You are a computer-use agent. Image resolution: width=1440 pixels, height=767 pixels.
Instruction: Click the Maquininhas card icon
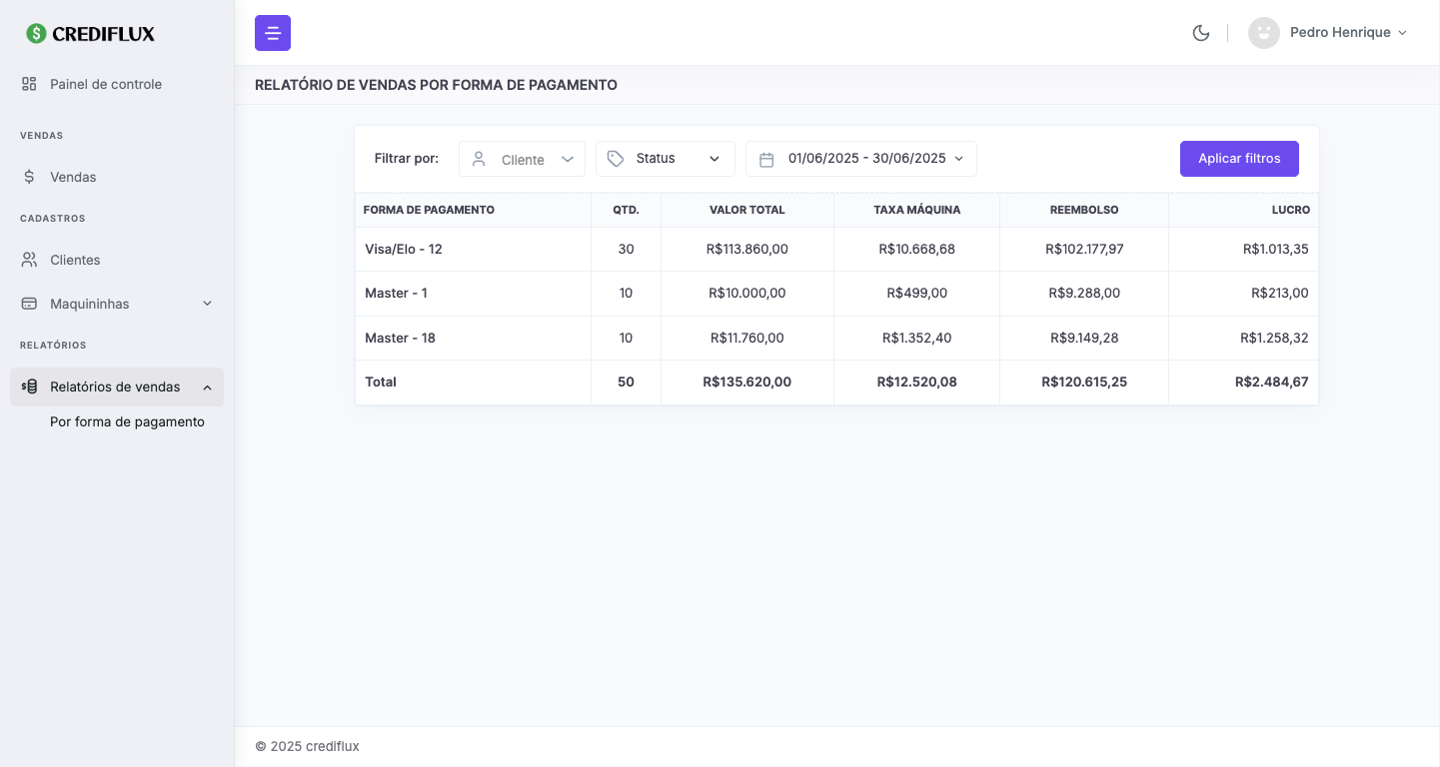pyautogui.click(x=29, y=304)
